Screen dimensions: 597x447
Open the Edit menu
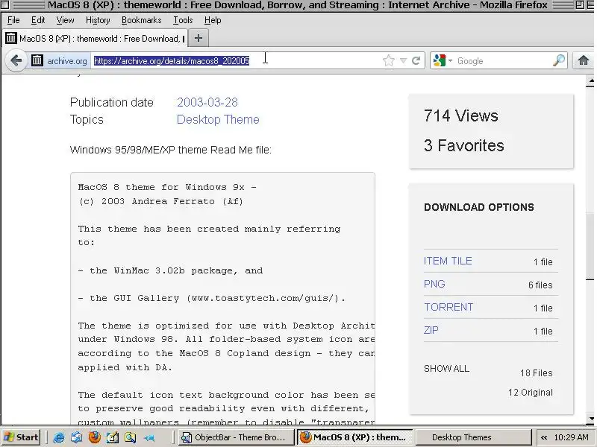pos(38,20)
